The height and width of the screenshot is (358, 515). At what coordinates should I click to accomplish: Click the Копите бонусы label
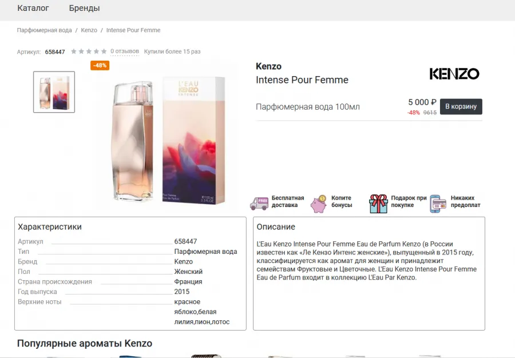coord(342,201)
